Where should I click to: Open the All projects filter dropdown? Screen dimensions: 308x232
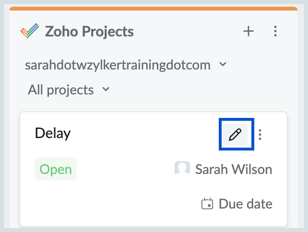pos(60,90)
